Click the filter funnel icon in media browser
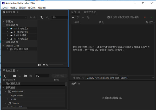Screen dimensions: 156x110 tap(42, 17)
